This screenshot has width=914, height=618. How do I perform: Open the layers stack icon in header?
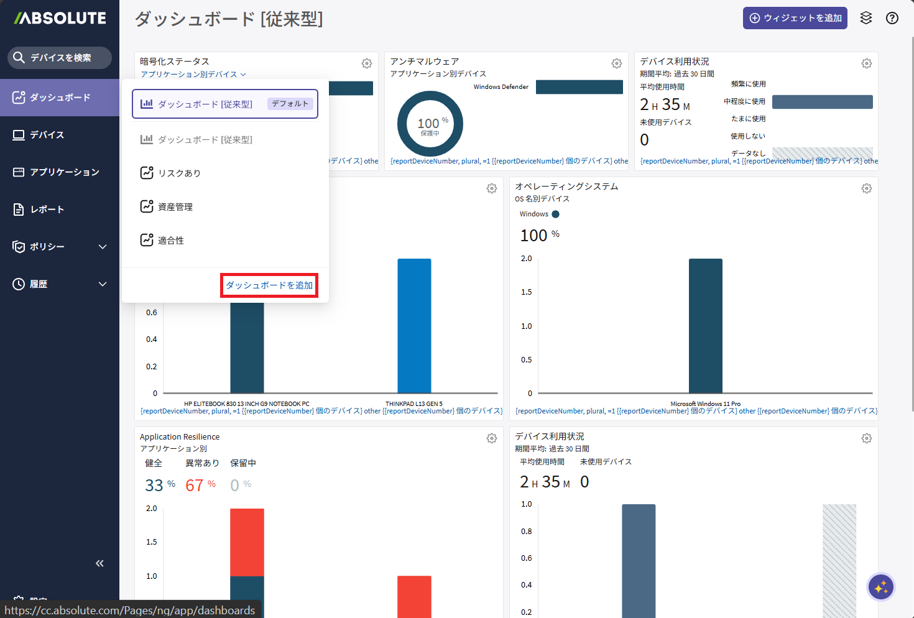[x=866, y=18]
